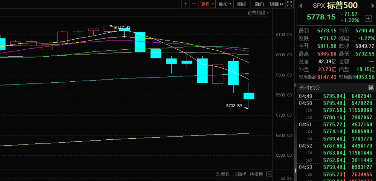Open the 叠加 overlay dropdown
This screenshot has height=181, width=376.
point(225,4)
